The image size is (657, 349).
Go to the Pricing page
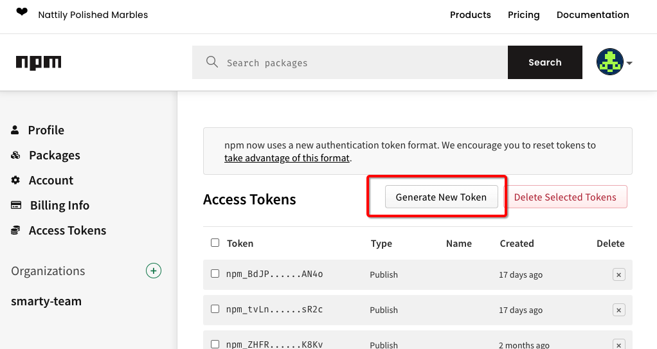tap(523, 15)
